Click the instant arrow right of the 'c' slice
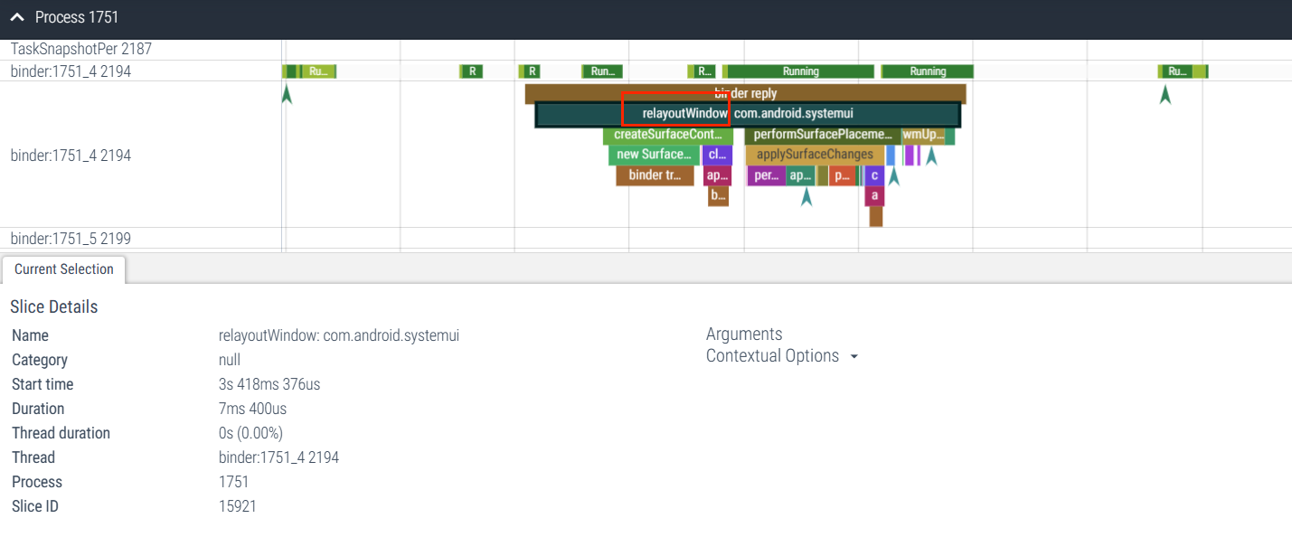Screen dimensions: 1292x537 894,176
